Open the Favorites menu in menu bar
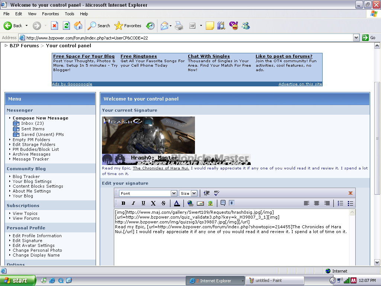The image size is (381, 286). (x=50, y=14)
